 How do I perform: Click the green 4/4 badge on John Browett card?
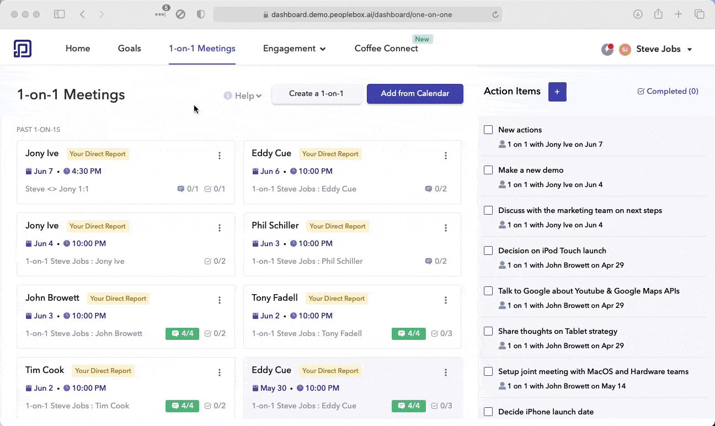click(182, 333)
